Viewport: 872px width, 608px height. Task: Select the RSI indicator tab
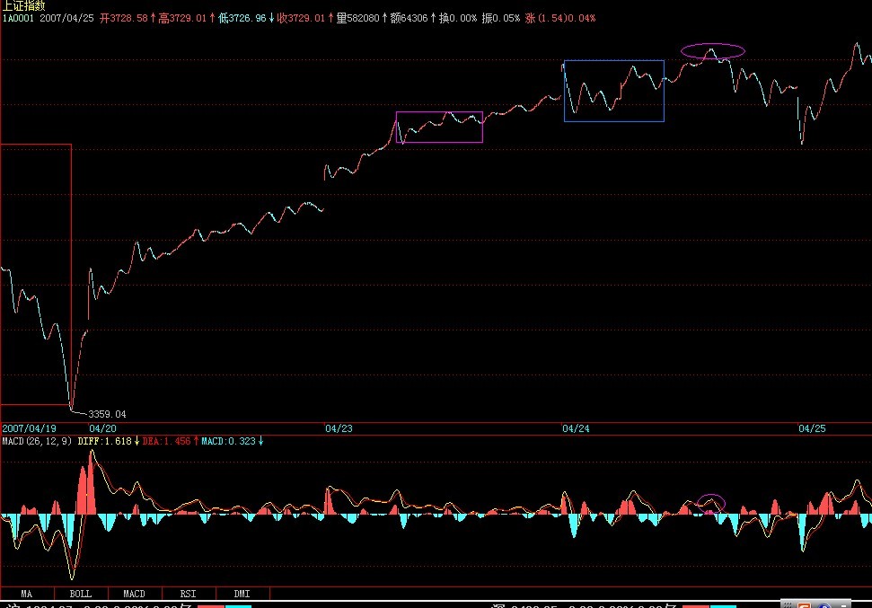pyautogui.click(x=189, y=594)
